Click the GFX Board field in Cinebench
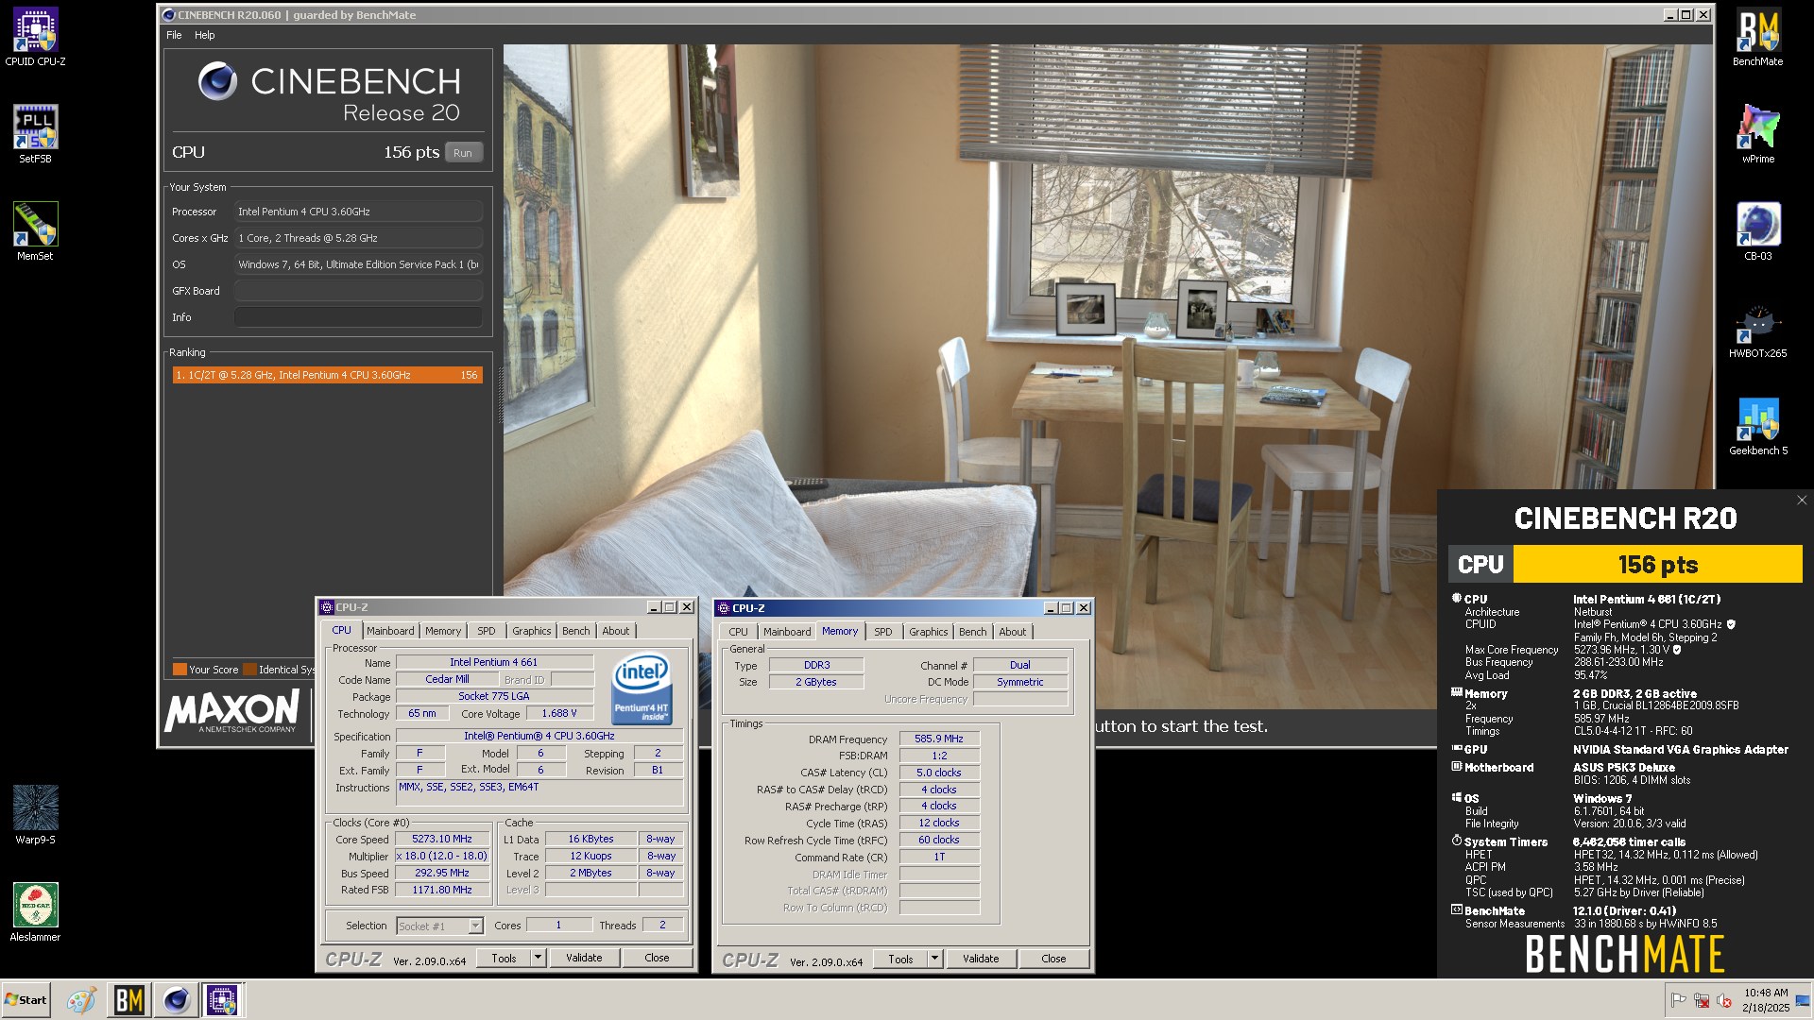Viewport: 1814px width, 1020px height. (x=358, y=291)
